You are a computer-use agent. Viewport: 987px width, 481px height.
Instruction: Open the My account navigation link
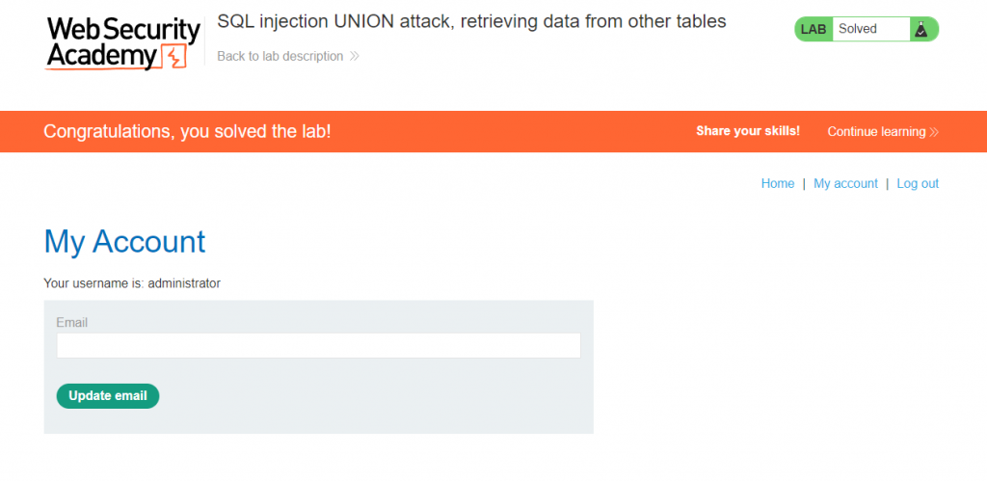(x=845, y=183)
